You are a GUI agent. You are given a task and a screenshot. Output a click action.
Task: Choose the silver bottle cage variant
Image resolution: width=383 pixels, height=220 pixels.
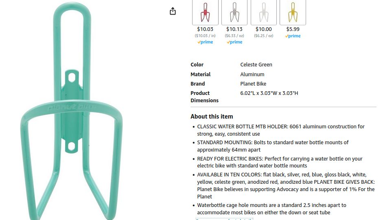(x=234, y=12)
